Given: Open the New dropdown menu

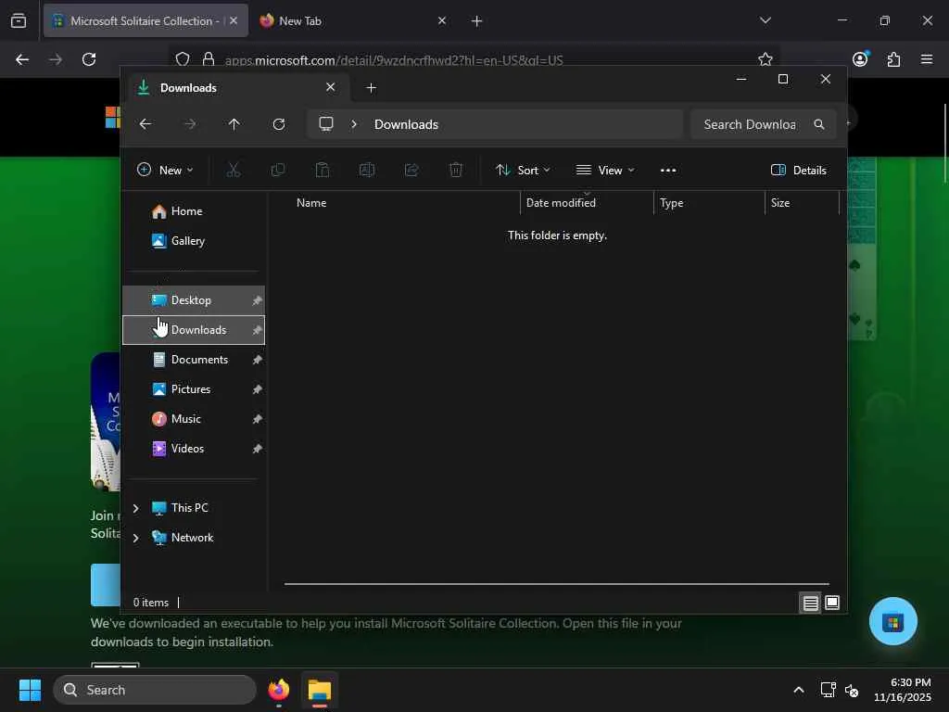Looking at the screenshot, I should pos(165,171).
